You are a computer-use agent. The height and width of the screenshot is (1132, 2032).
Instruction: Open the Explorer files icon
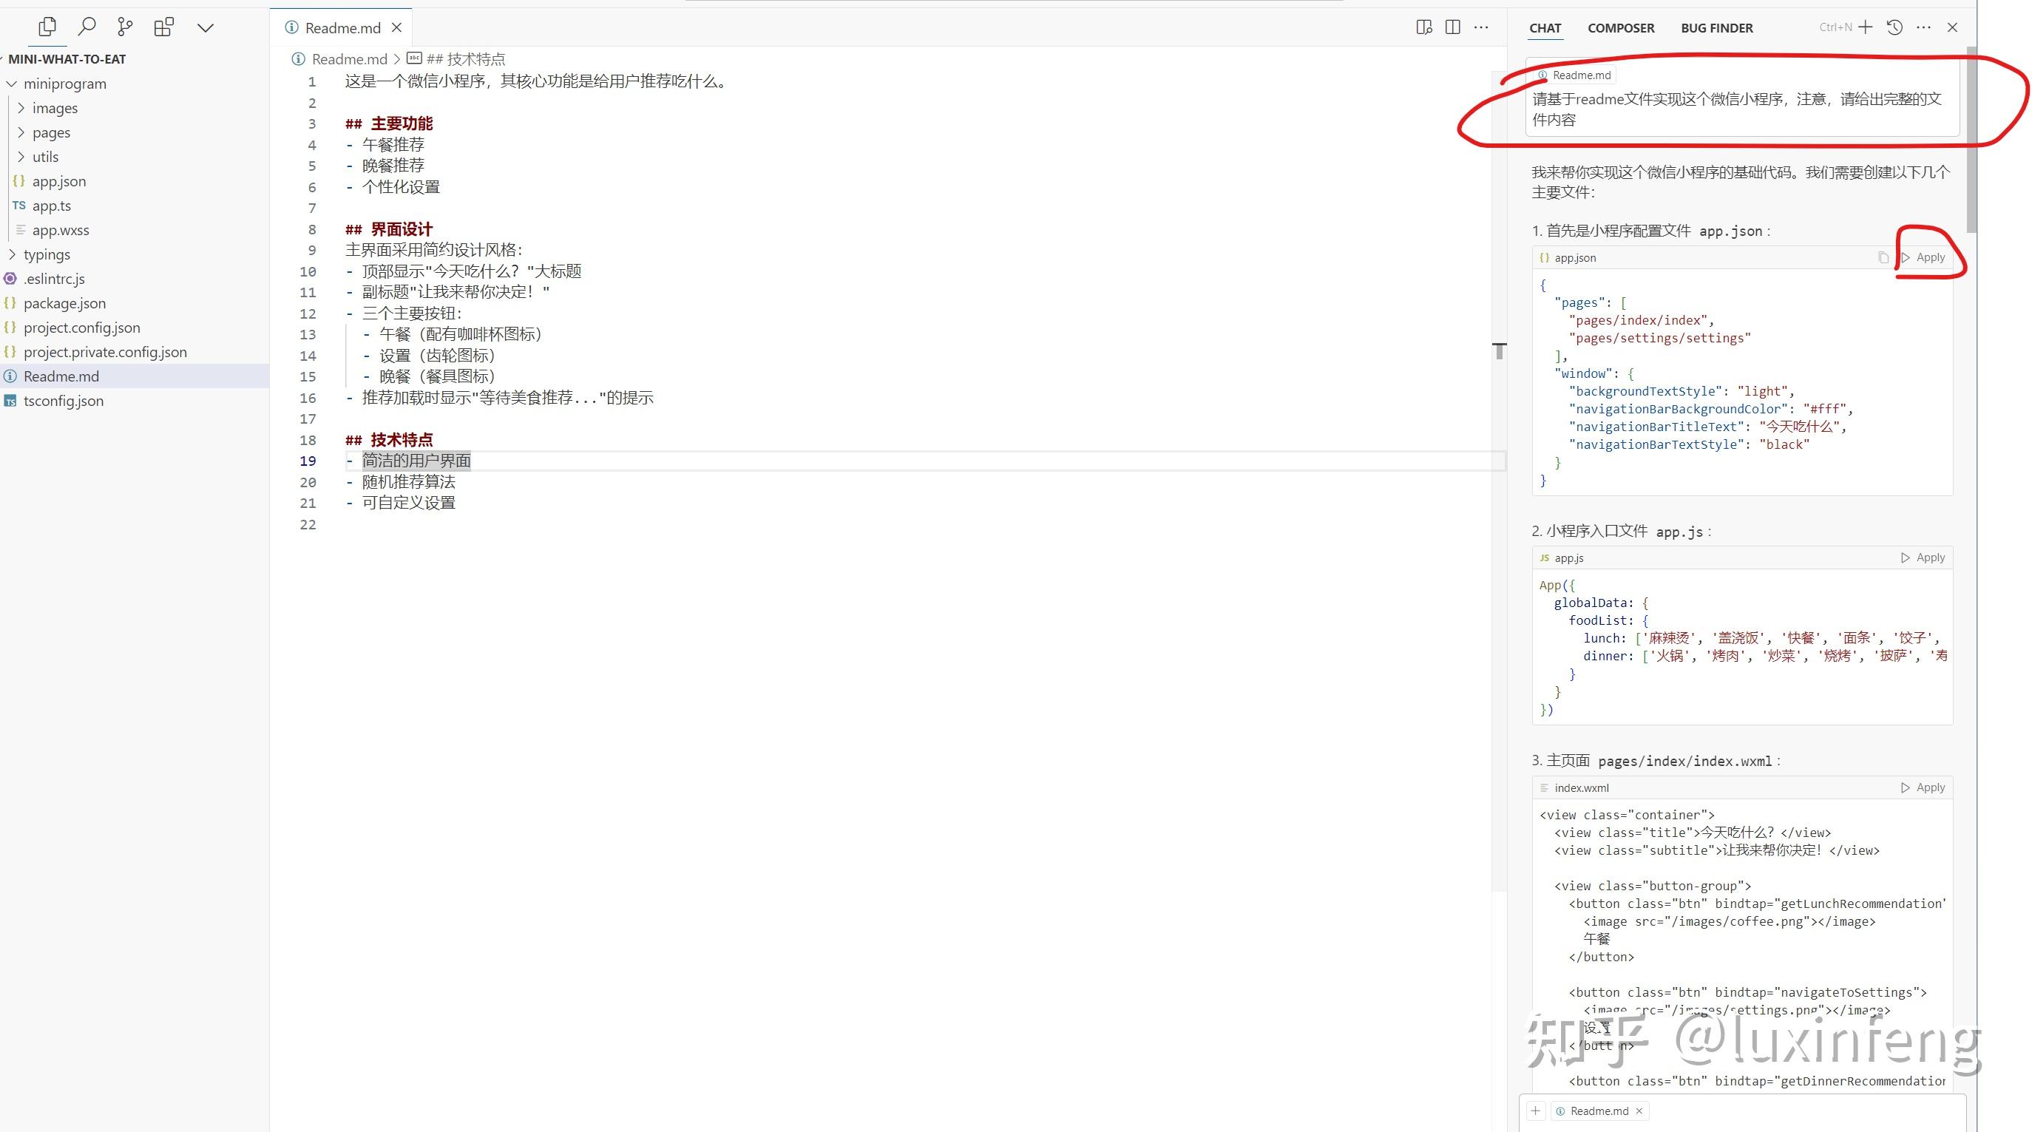[x=47, y=27]
